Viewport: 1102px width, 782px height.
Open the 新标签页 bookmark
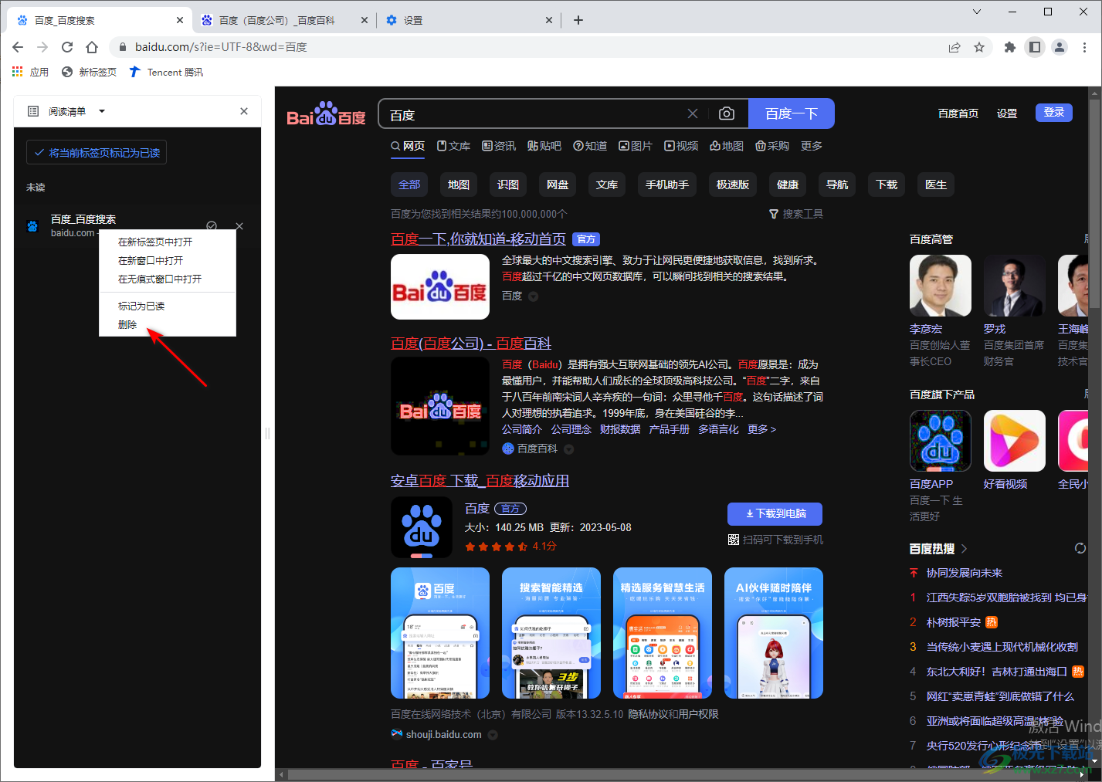89,72
